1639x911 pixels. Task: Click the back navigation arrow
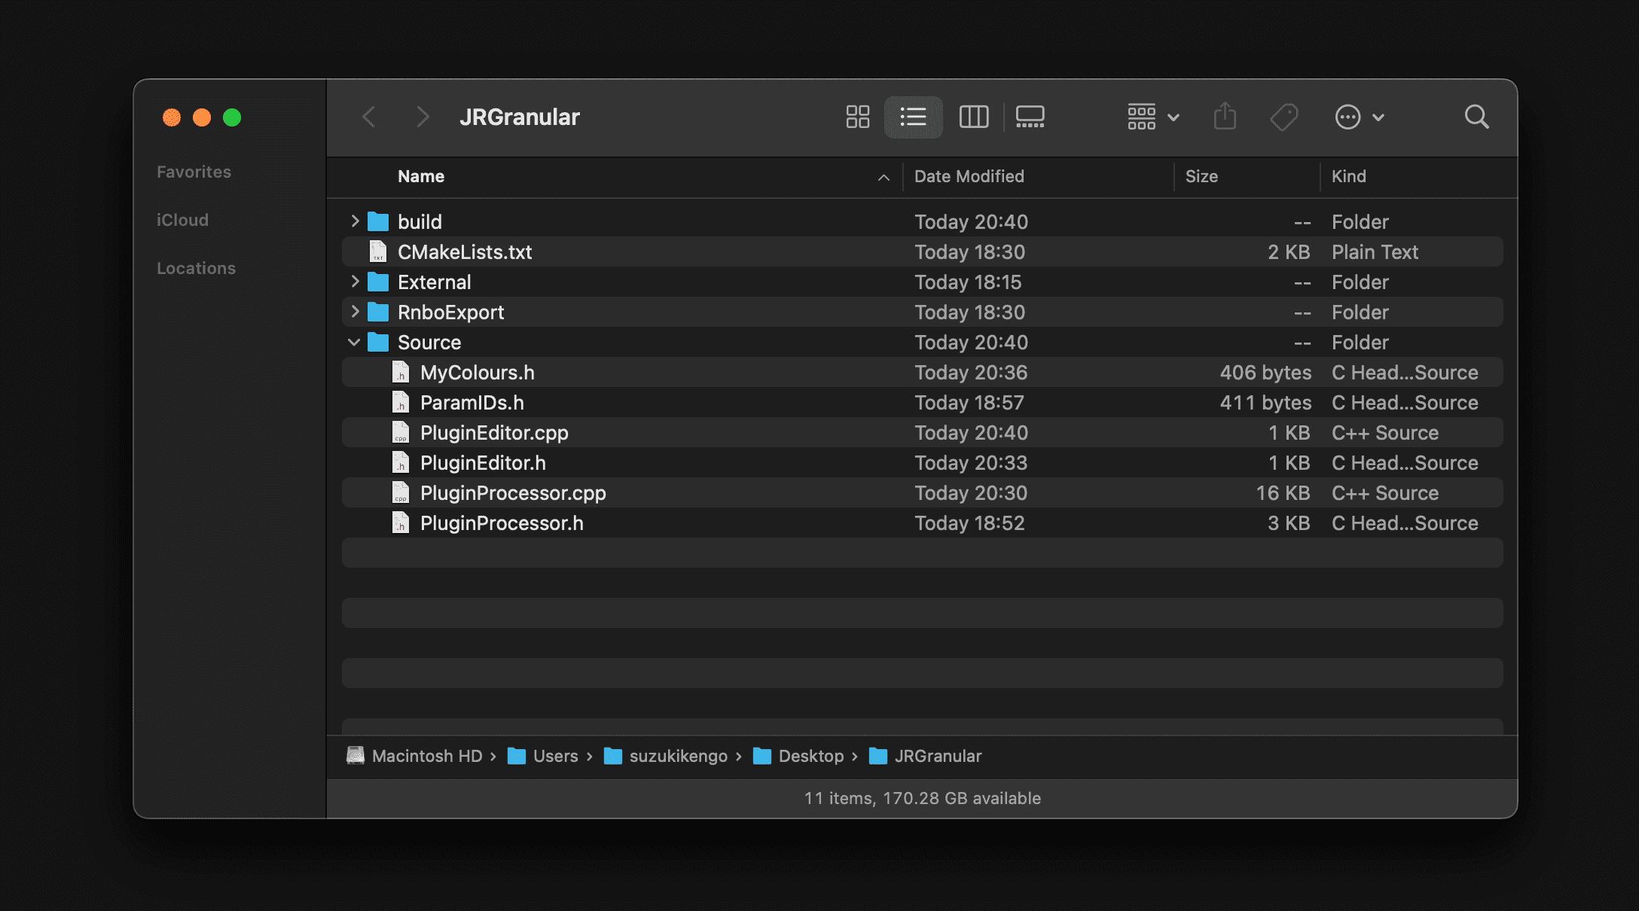368,117
